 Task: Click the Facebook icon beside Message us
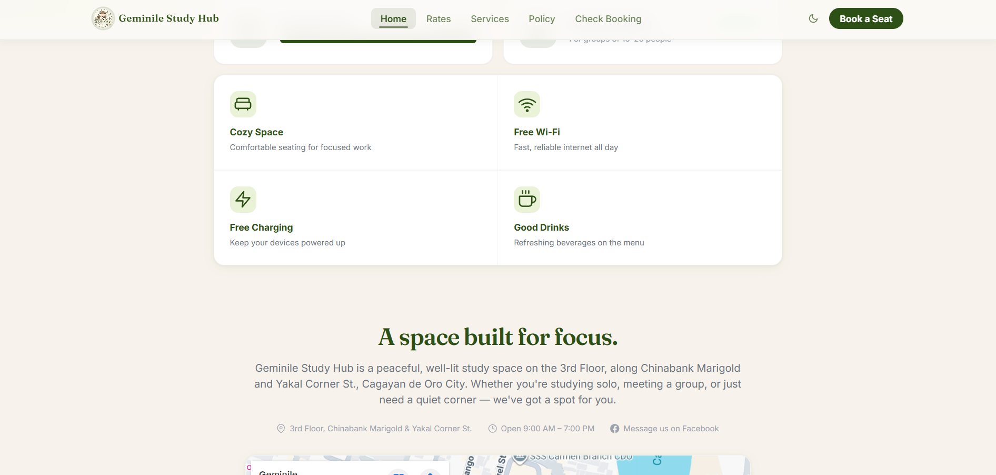pyautogui.click(x=615, y=429)
